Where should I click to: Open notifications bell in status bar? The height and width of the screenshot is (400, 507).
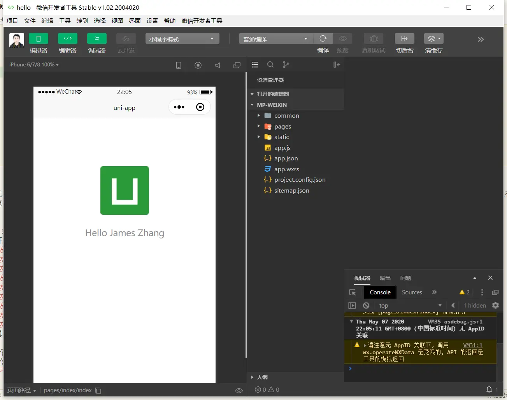coord(489,390)
